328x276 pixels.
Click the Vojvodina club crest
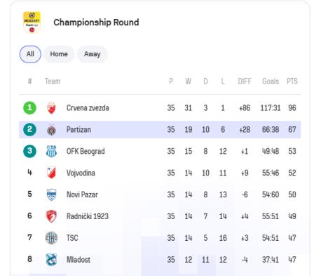(x=51, y=173)
